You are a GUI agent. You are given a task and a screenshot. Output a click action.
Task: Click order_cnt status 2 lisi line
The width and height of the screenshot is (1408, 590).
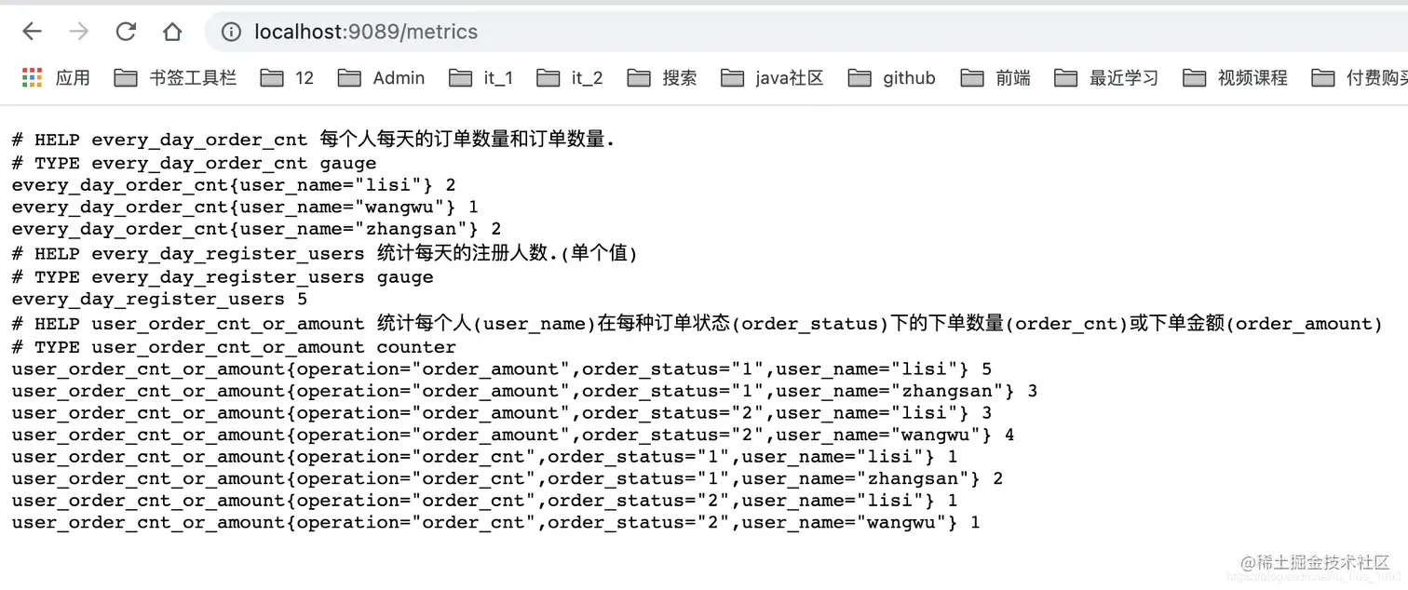pos(484,501)
